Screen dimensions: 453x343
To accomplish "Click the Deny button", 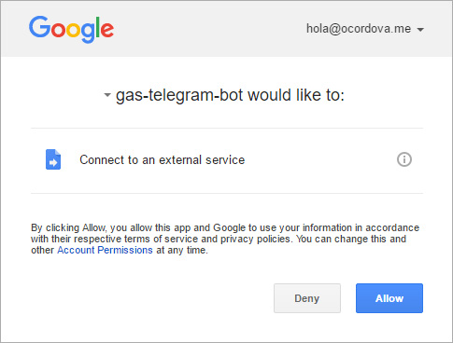I will click(307, 298).
